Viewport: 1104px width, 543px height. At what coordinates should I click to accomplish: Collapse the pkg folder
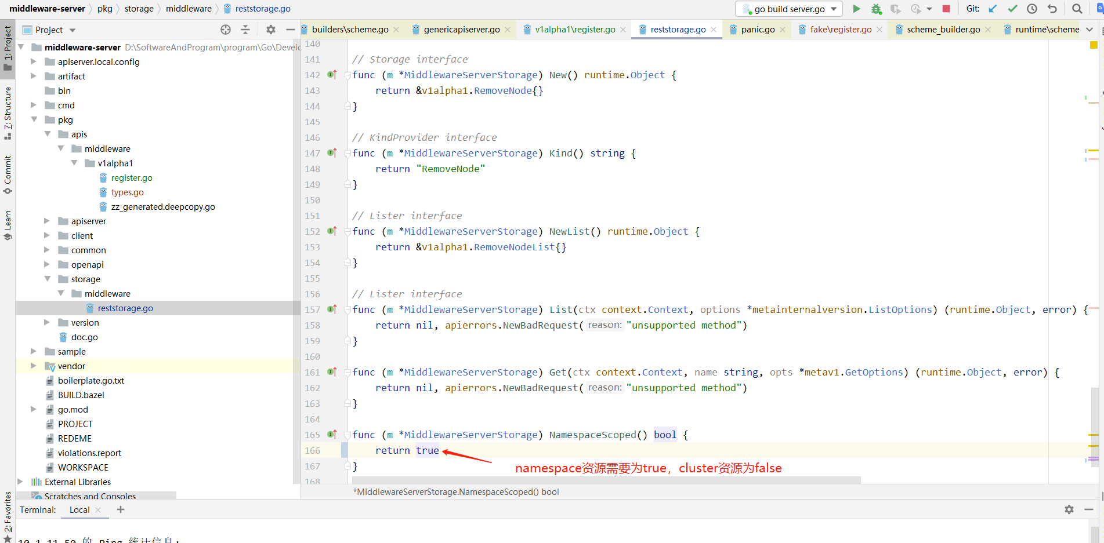(34, 119)
